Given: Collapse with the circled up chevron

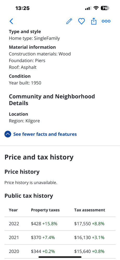Looking at the screenshot, I should (8, 134).
